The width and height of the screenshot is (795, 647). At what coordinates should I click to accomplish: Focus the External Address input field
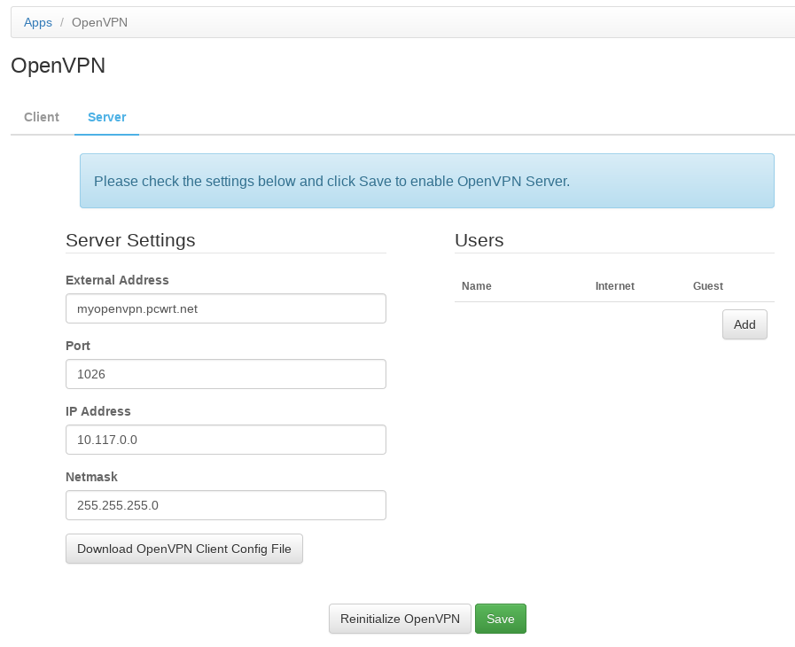click(x=225, y=308)
